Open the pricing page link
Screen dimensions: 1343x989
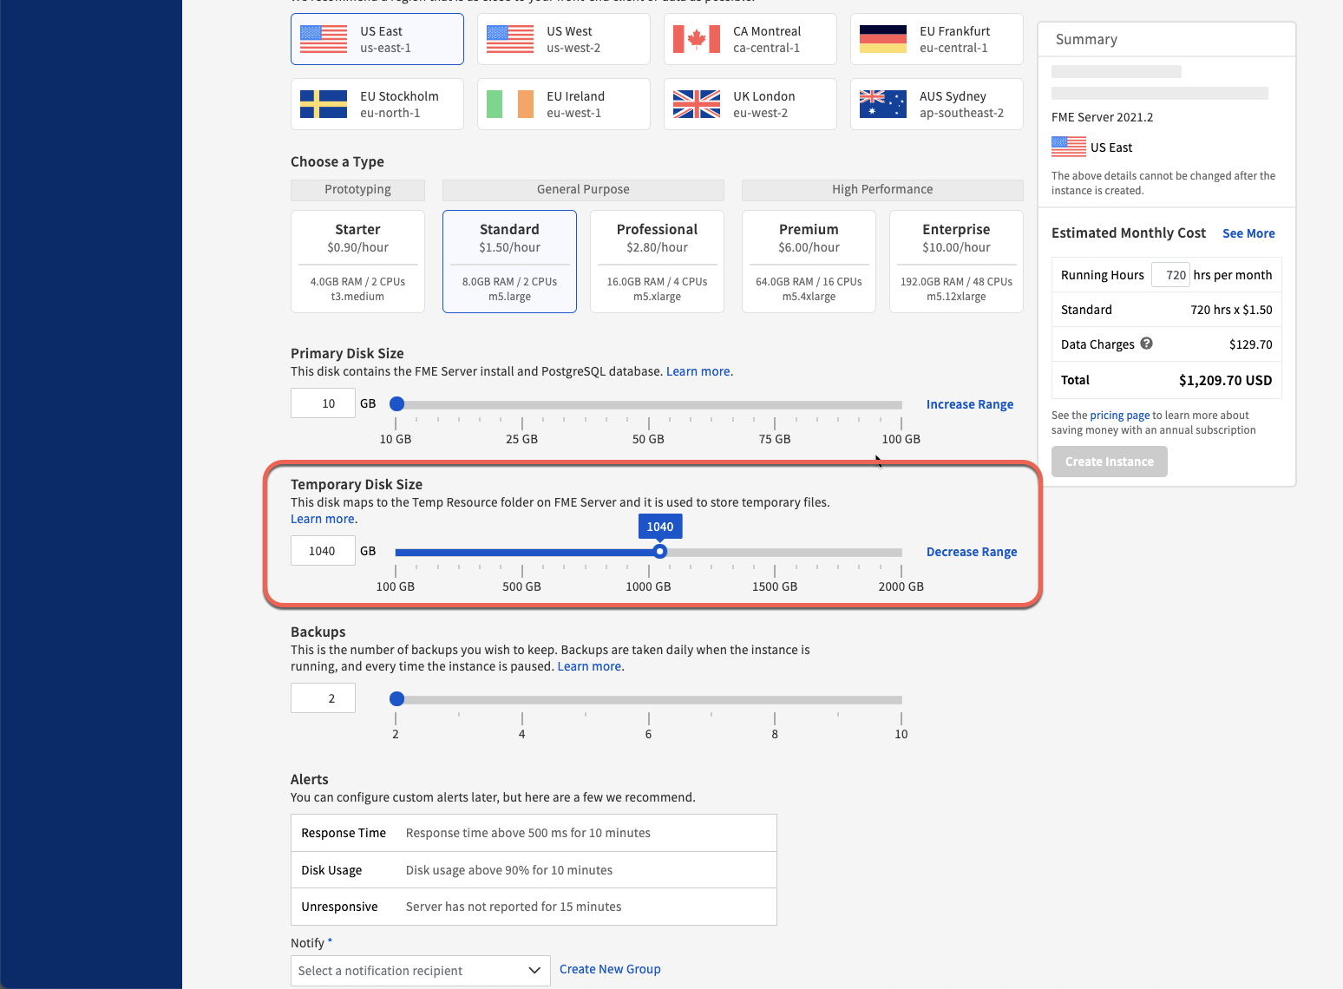pyautogui.click(x=1119, y=416)
